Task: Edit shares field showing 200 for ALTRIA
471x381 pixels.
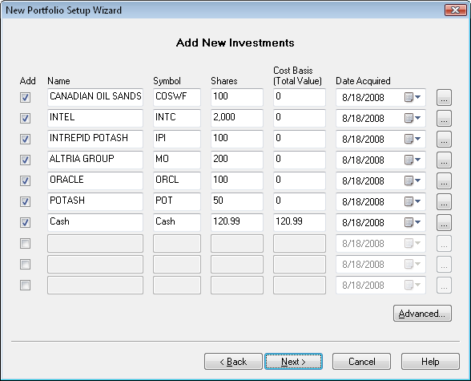Action: click(237, 160)
